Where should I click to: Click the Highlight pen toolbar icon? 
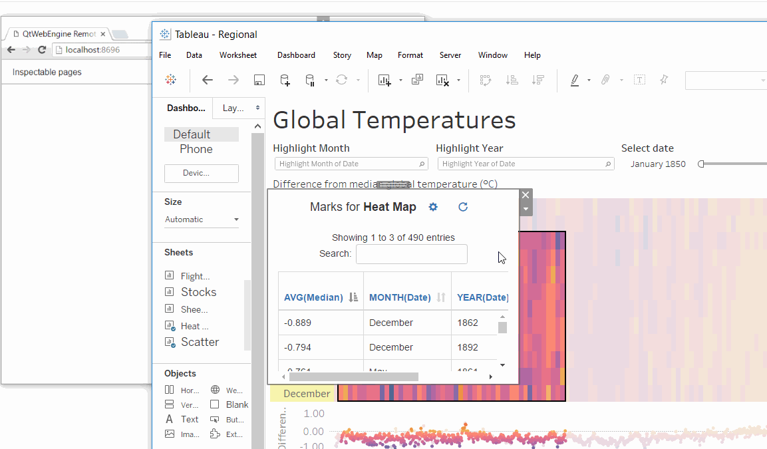(x=575, y=80)
